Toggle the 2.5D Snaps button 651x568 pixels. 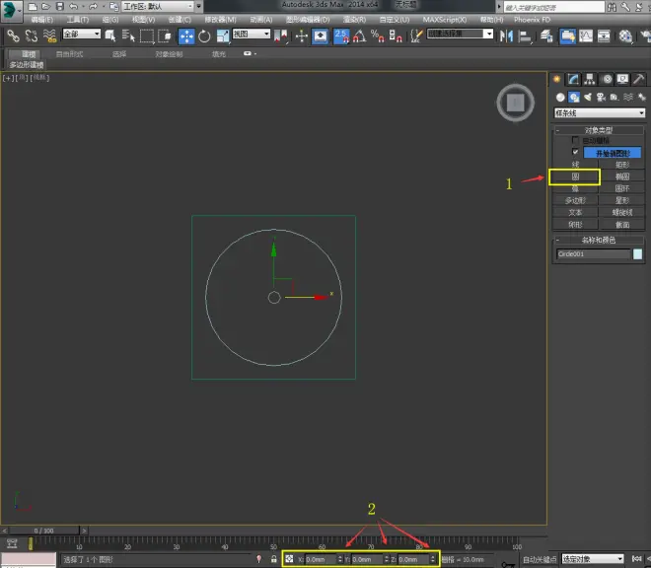tap(341, 36)
